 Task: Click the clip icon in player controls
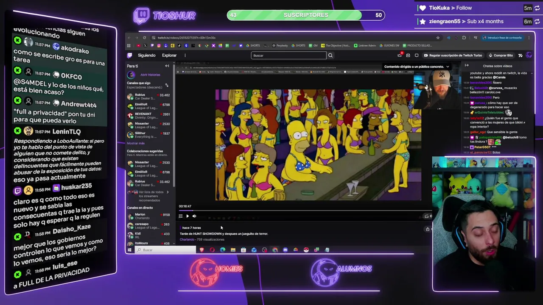tap(426, 216)
